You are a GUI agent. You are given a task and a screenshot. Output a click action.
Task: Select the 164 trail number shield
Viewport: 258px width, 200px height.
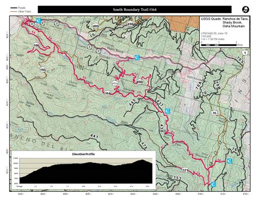[x=108, y=93]
